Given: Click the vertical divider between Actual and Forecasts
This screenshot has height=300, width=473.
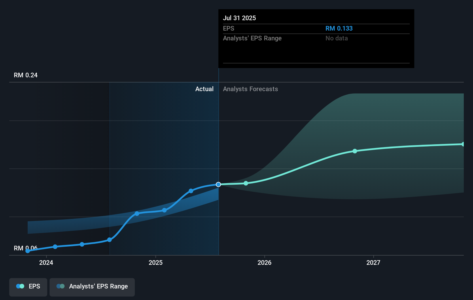Looking at the screenshot, I should tap(218, 144).
